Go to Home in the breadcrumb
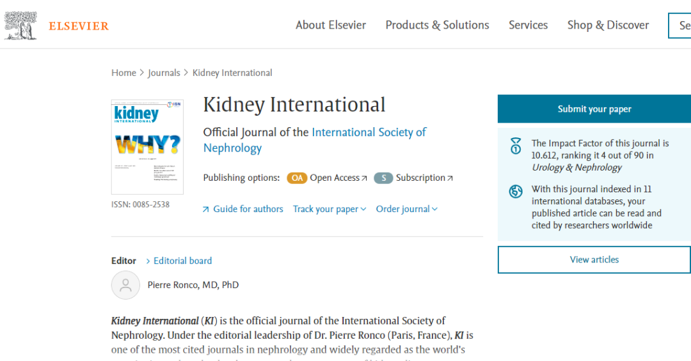This screenshot has height=361, width=691. tap(123, 73)
